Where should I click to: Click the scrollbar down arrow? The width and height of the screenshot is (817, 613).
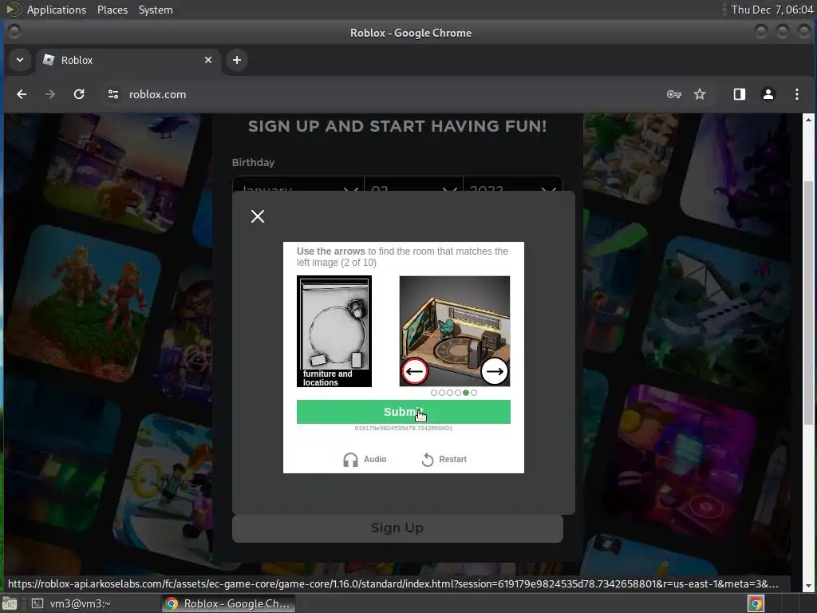tap(808, 586)
